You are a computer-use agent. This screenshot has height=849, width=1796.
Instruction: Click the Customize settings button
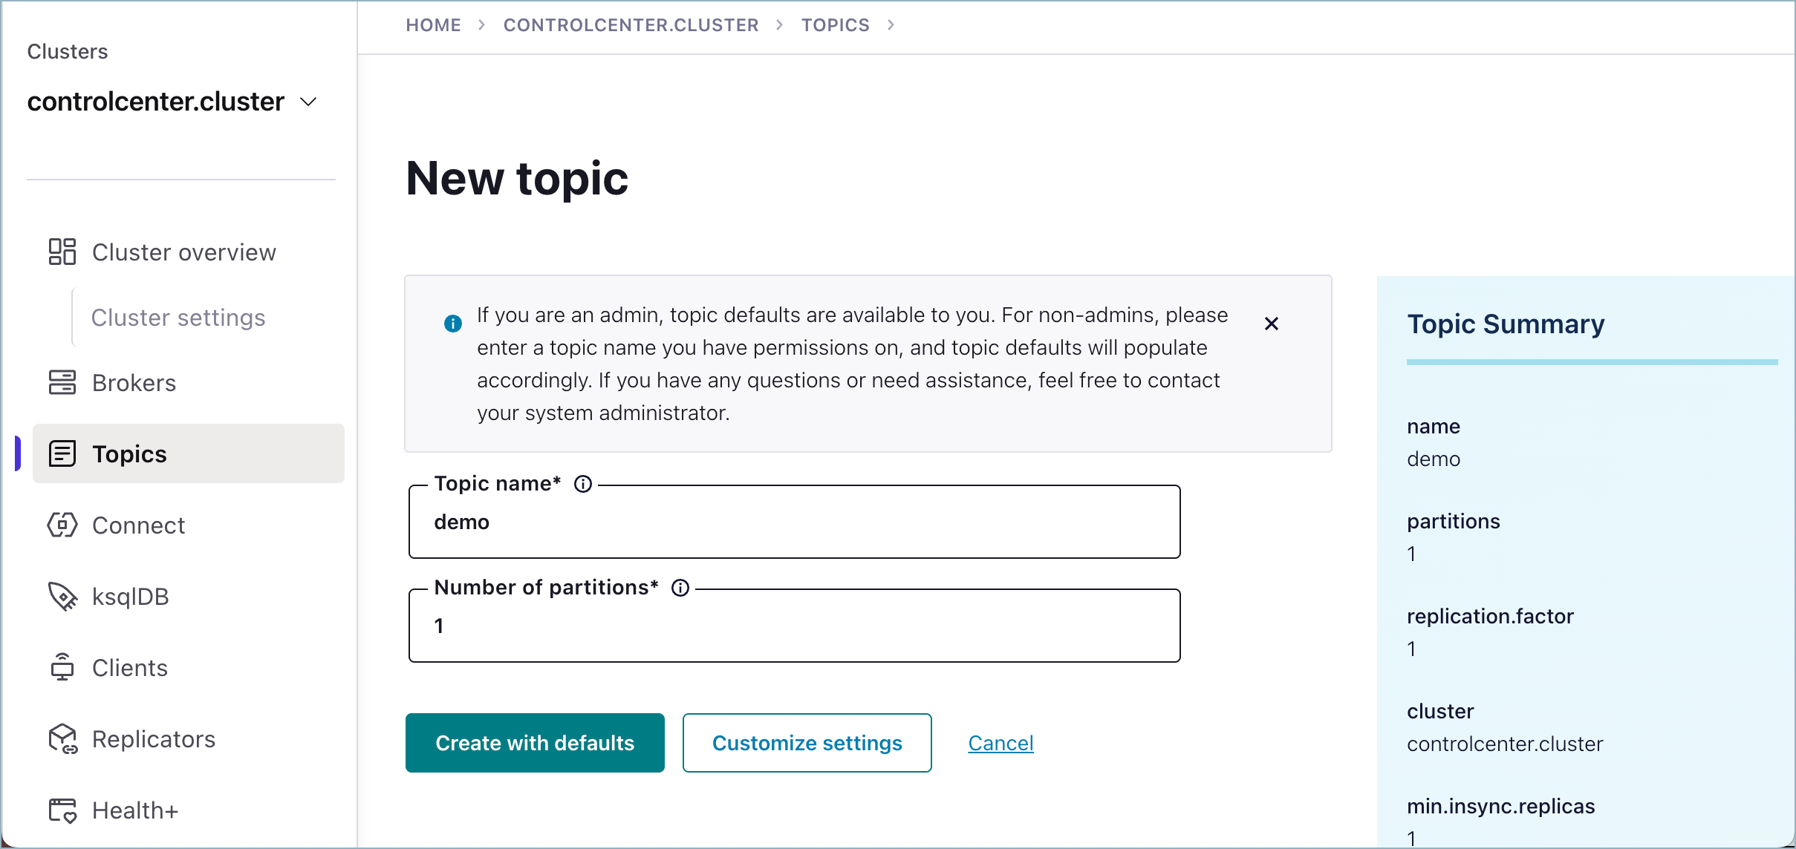tap(807, 743)
